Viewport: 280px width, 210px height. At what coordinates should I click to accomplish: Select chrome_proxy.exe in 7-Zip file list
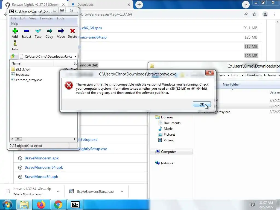pyautogui.click(x=27, y=80)
